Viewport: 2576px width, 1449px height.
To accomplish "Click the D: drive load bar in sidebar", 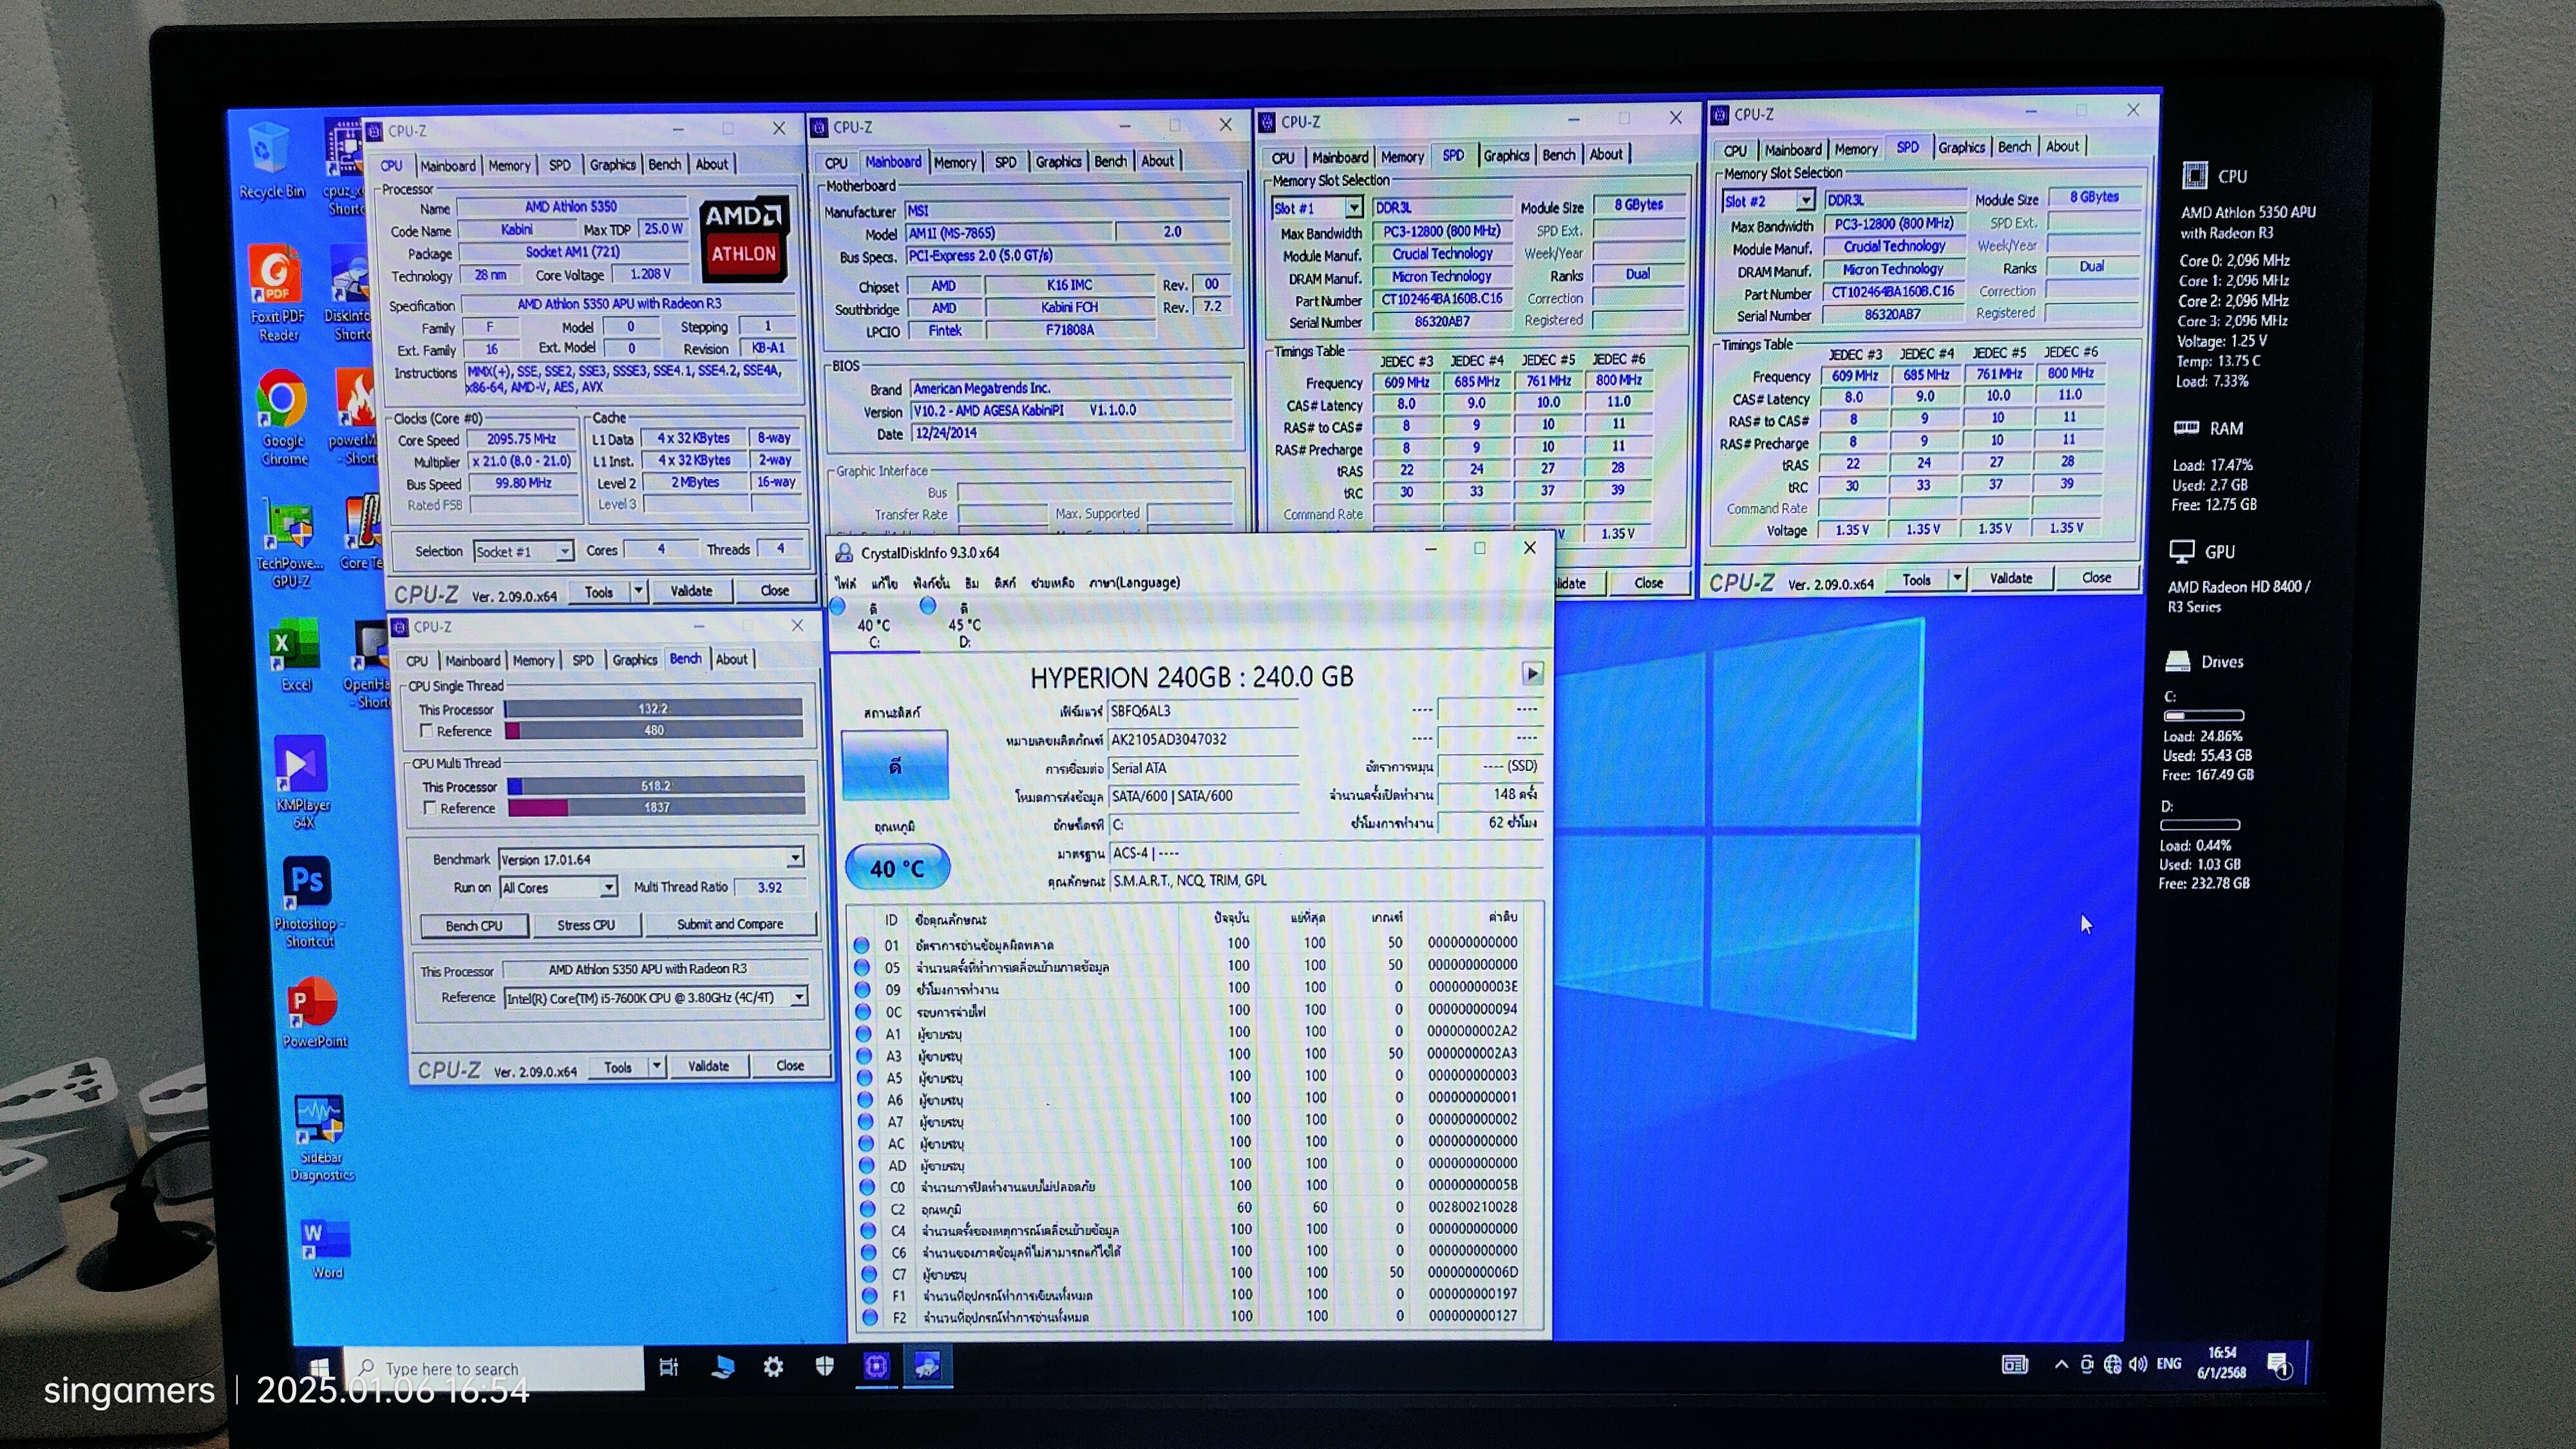I will click(x=2200, y=825).
